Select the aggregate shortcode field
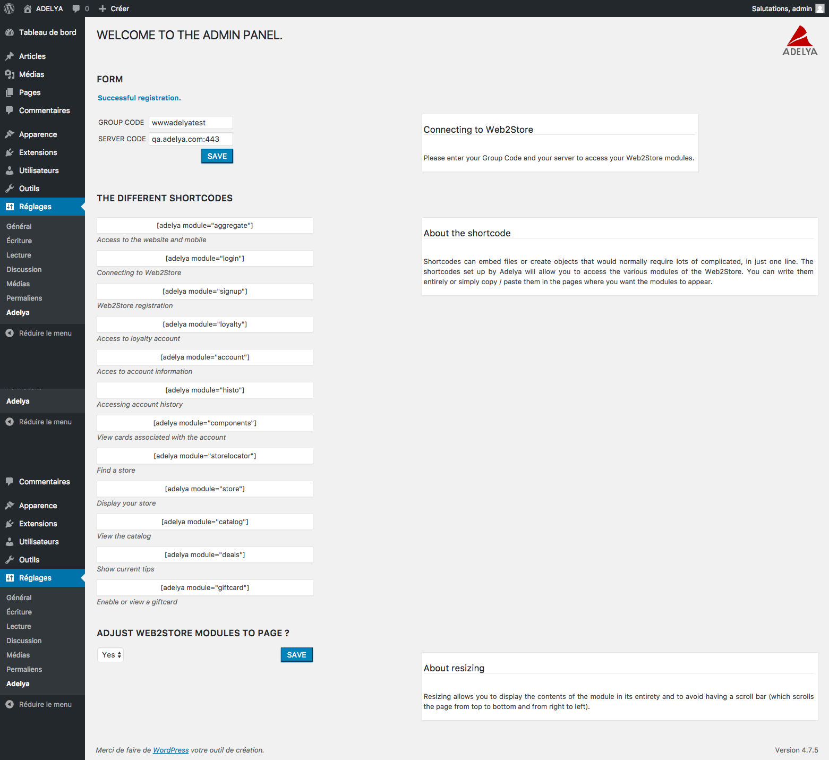The height and width of the screenshot is (760, 829). (x=205, y=225)
